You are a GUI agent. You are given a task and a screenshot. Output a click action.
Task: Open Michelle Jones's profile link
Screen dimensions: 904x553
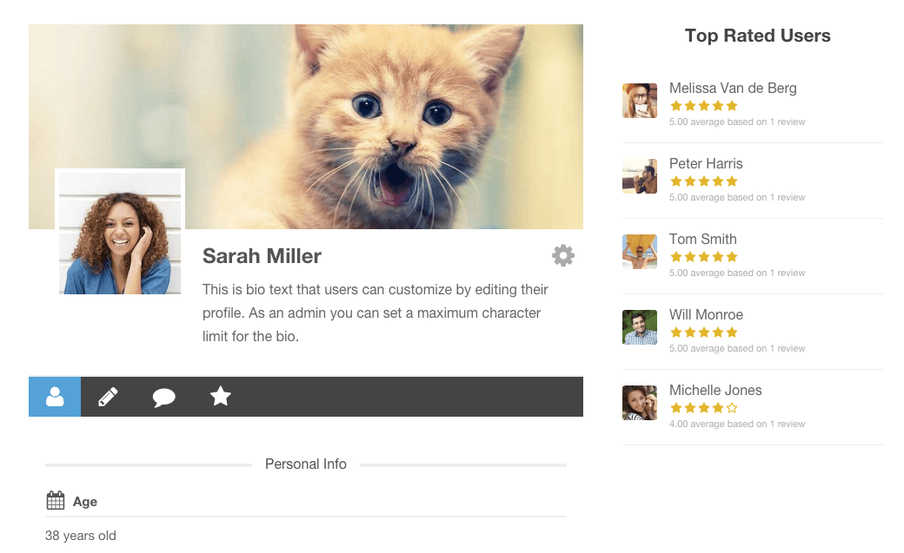tap(715, 390)
